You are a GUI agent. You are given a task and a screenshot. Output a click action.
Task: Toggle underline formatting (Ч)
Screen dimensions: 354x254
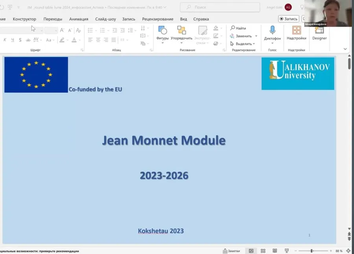(x=13, y=40)
